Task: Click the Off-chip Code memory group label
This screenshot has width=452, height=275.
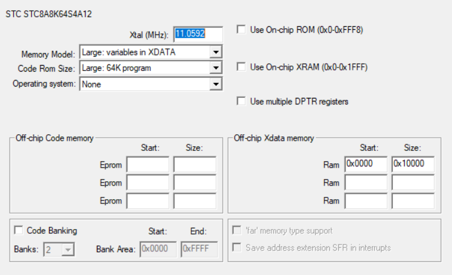Action: tap(54, 138)
